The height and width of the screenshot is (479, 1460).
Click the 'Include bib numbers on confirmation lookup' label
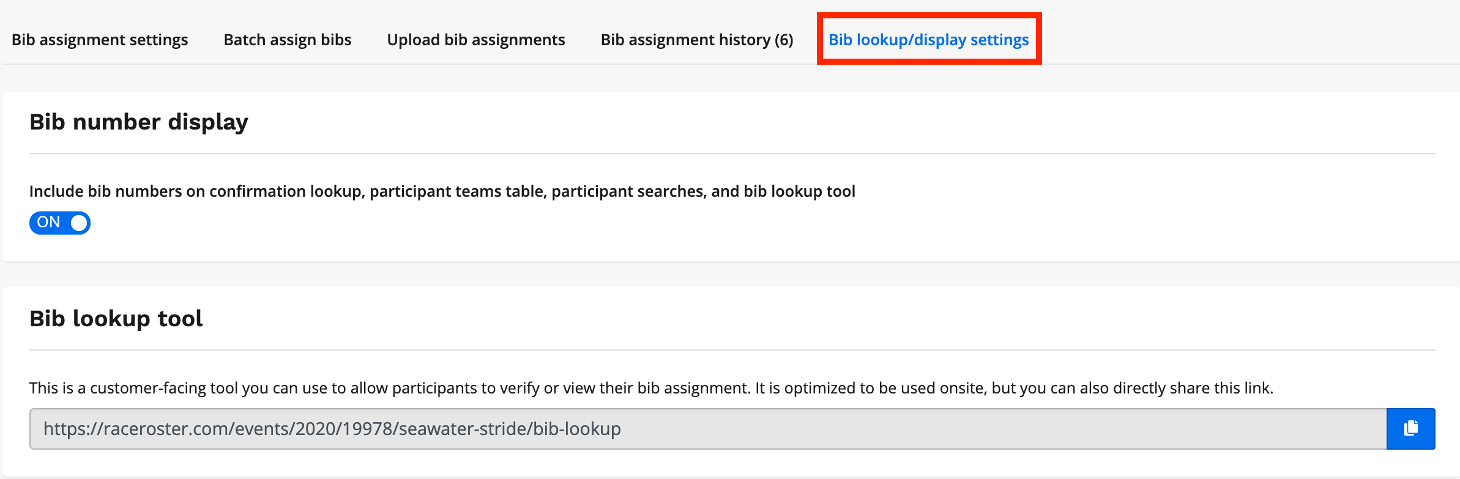pos(442,191)
